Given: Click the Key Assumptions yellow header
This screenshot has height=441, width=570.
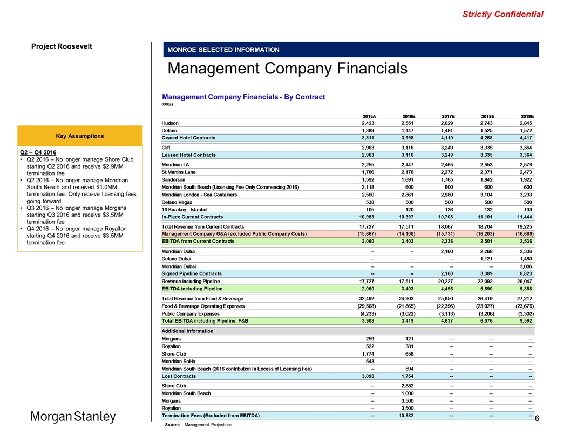Looking at the screenshot, I should (80, 136).
